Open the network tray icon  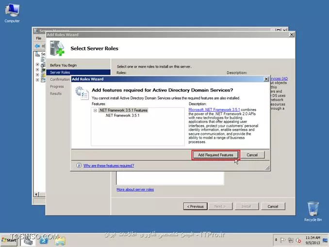pyautogui.click(x=291, y=240)
